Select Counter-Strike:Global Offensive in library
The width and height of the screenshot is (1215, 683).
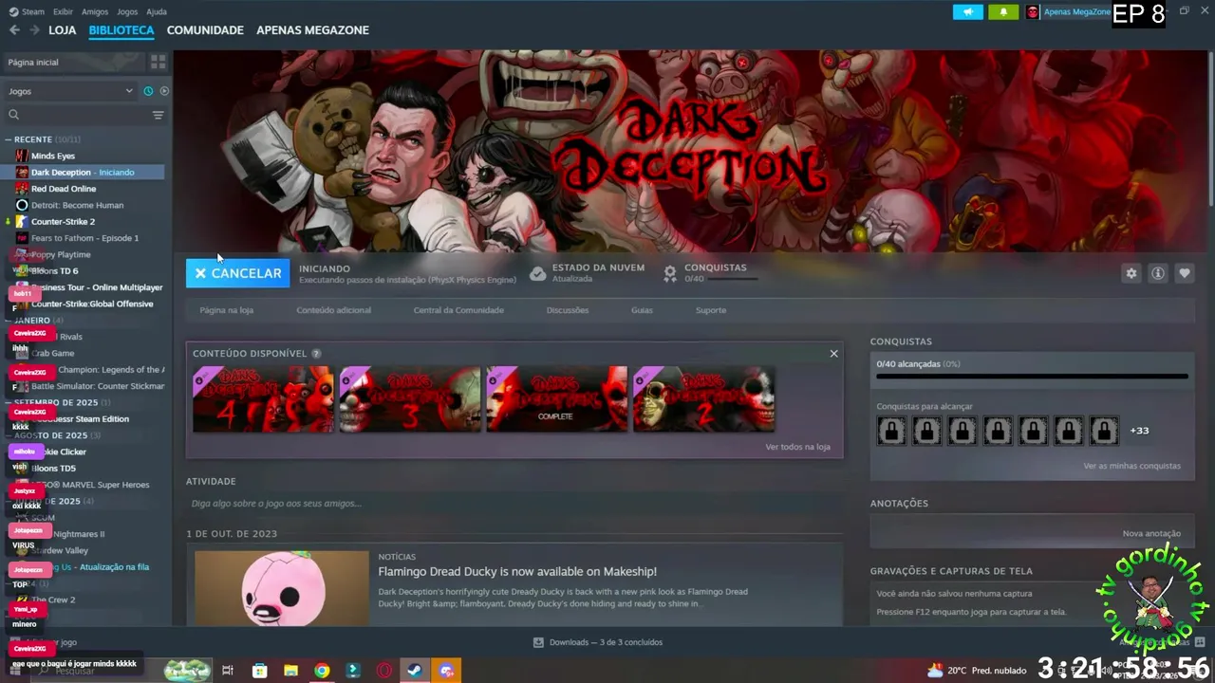[x=92, y=304]
